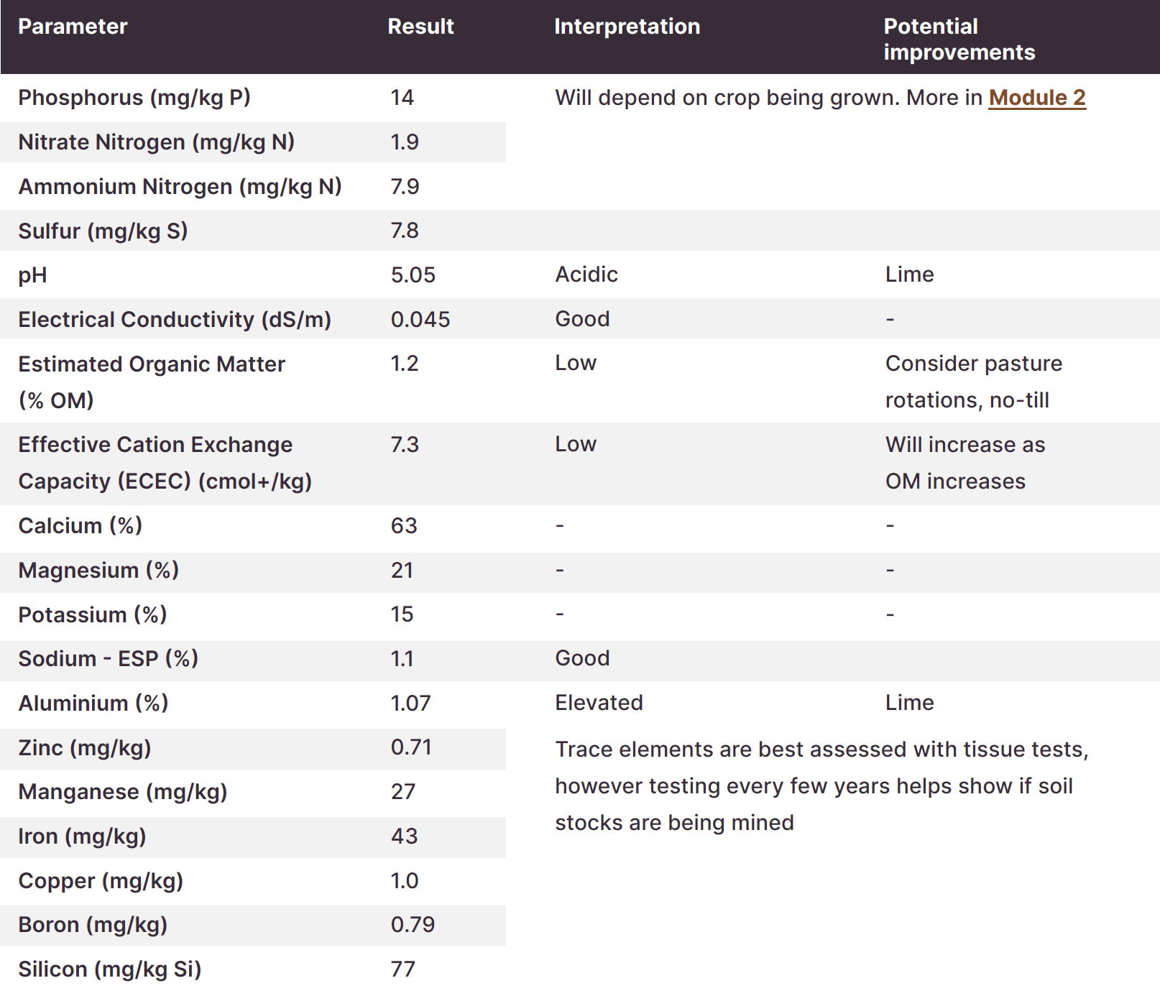
Task: Select the Silicon (mg/kg Si) result 77
Action: (403, 969)
